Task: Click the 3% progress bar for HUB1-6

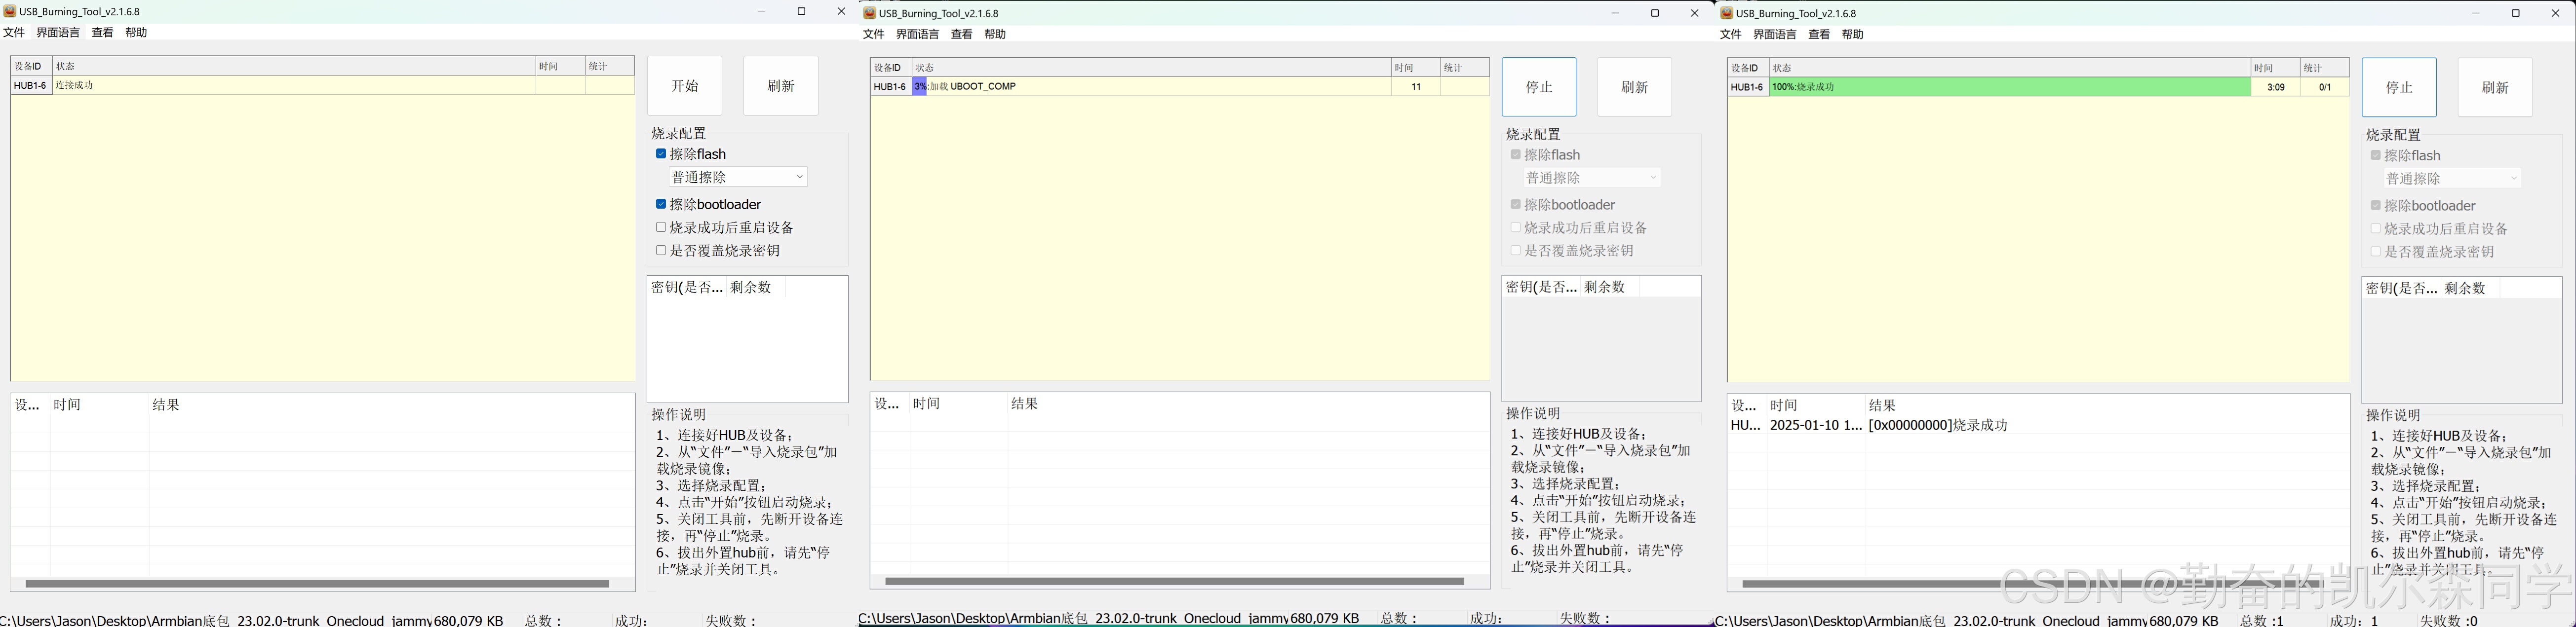Action: pyautogui.click(x=919, y=87)
